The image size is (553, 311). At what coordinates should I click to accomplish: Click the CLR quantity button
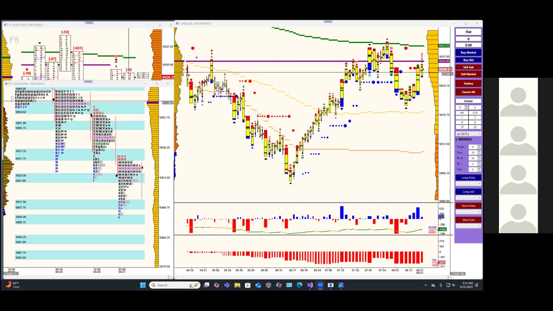pyautogui.click(x=475, y=113)
